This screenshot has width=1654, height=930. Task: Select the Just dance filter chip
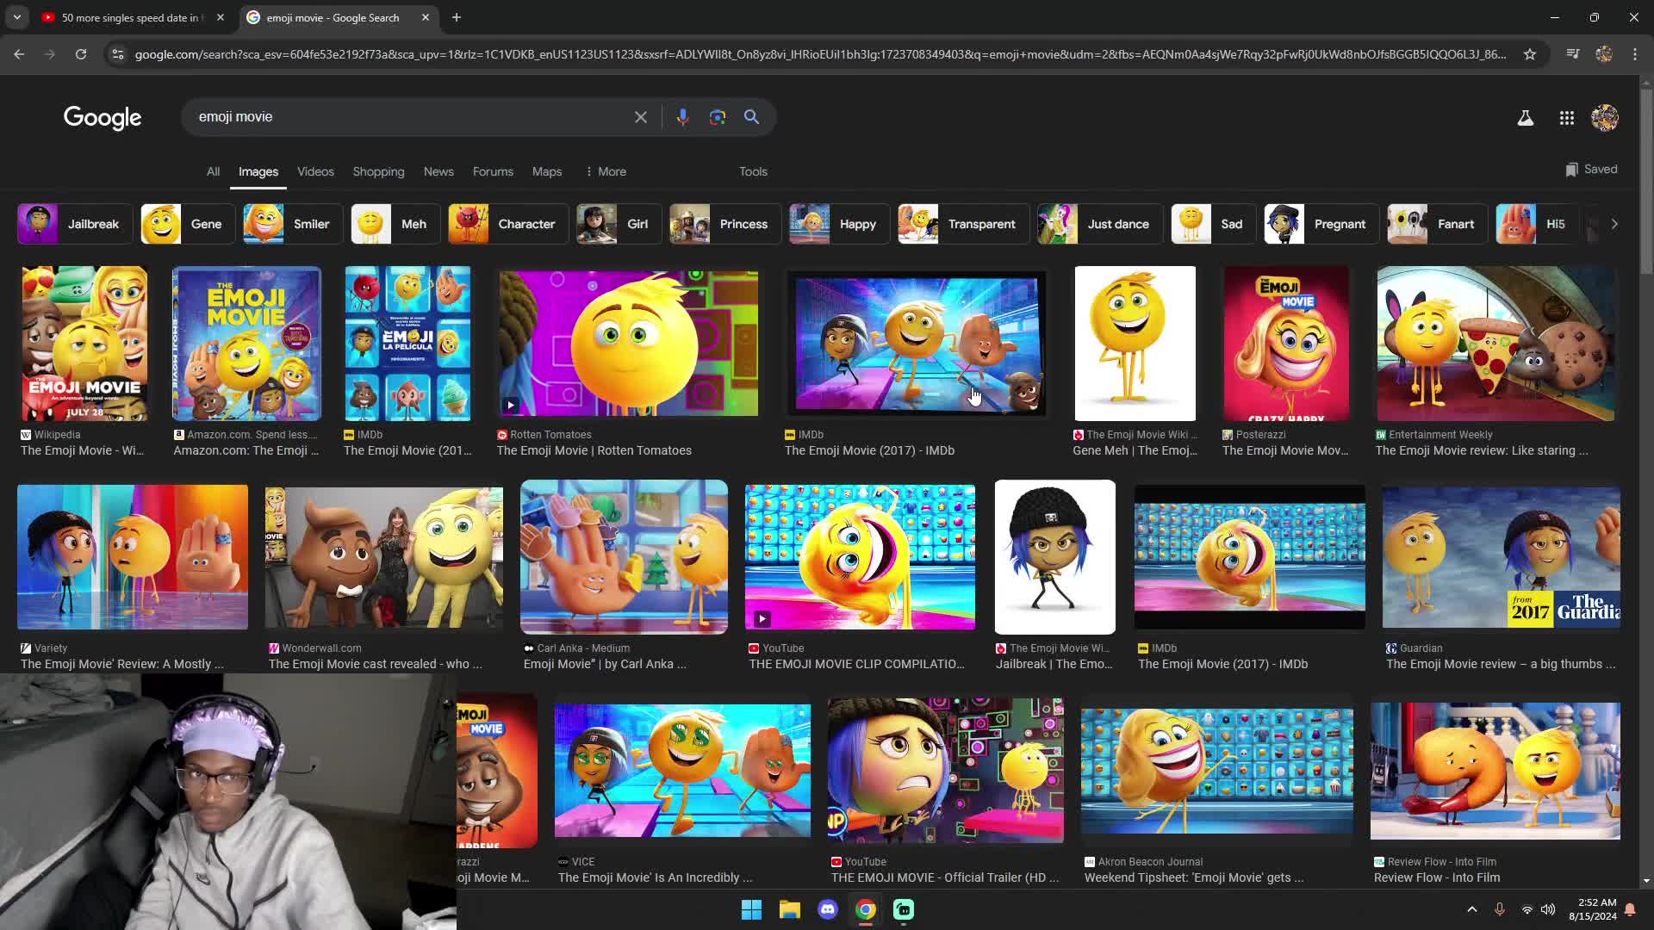pyautogui.click(x=1099, y=224)
